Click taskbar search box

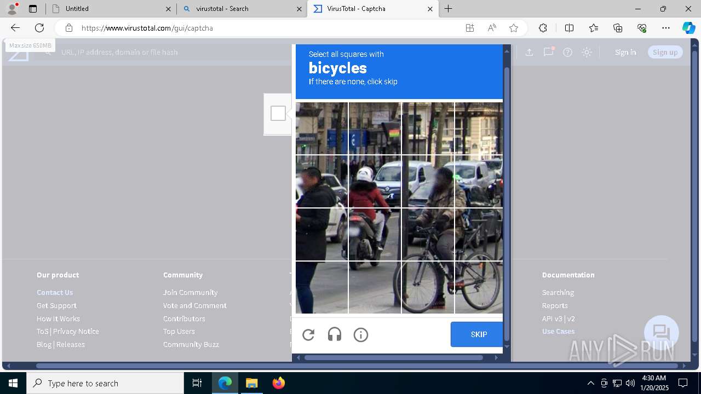[x=105, y=383]
